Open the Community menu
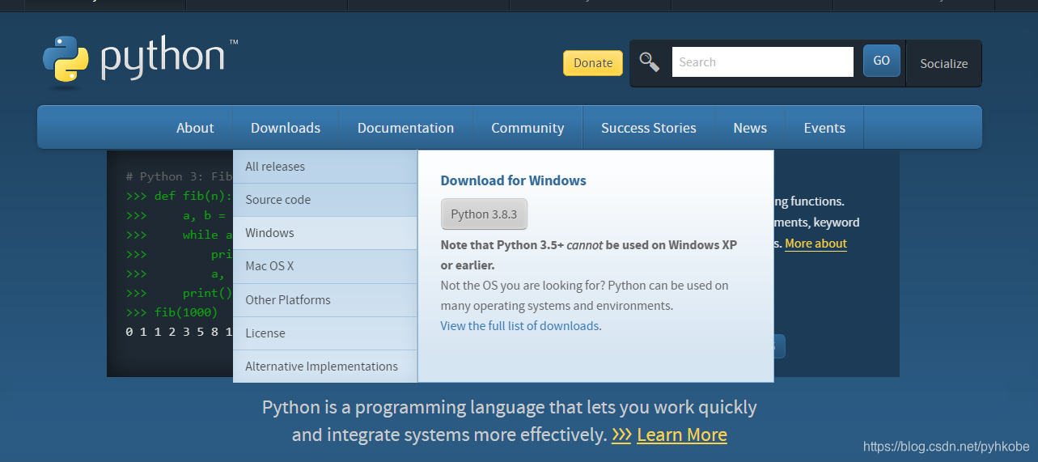Viewport: 1038px width, 462px height. tap(527, 128)
